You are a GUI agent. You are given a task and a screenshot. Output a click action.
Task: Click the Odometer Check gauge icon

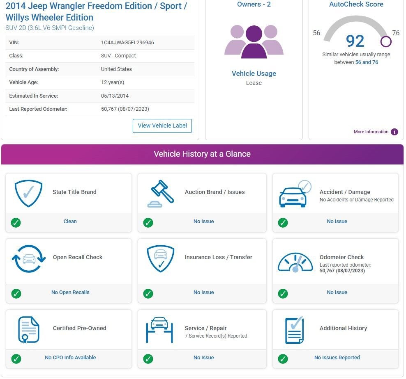295,262
